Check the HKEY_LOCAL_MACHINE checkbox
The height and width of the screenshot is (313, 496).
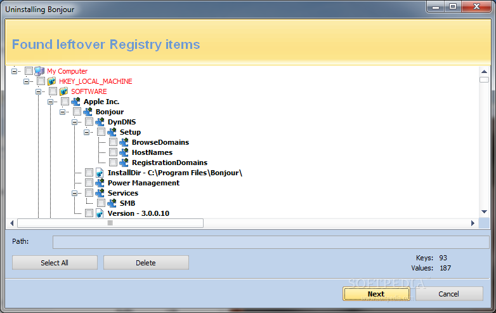tap(41, 81)
